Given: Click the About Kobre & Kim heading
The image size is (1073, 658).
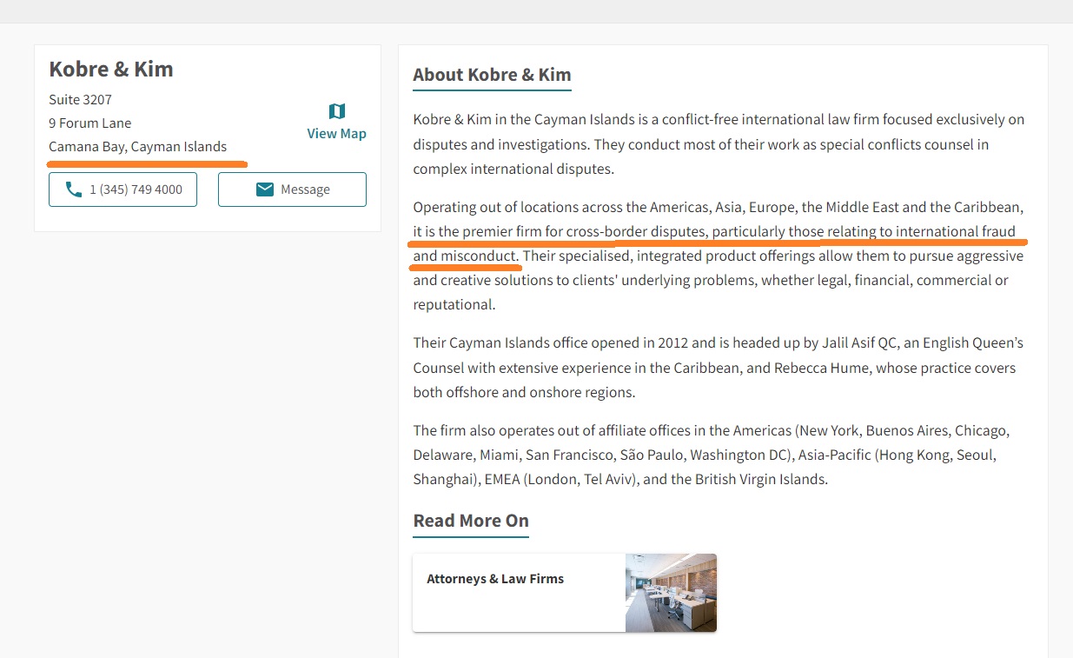Looking at the screenshot, I should point(492,75).
